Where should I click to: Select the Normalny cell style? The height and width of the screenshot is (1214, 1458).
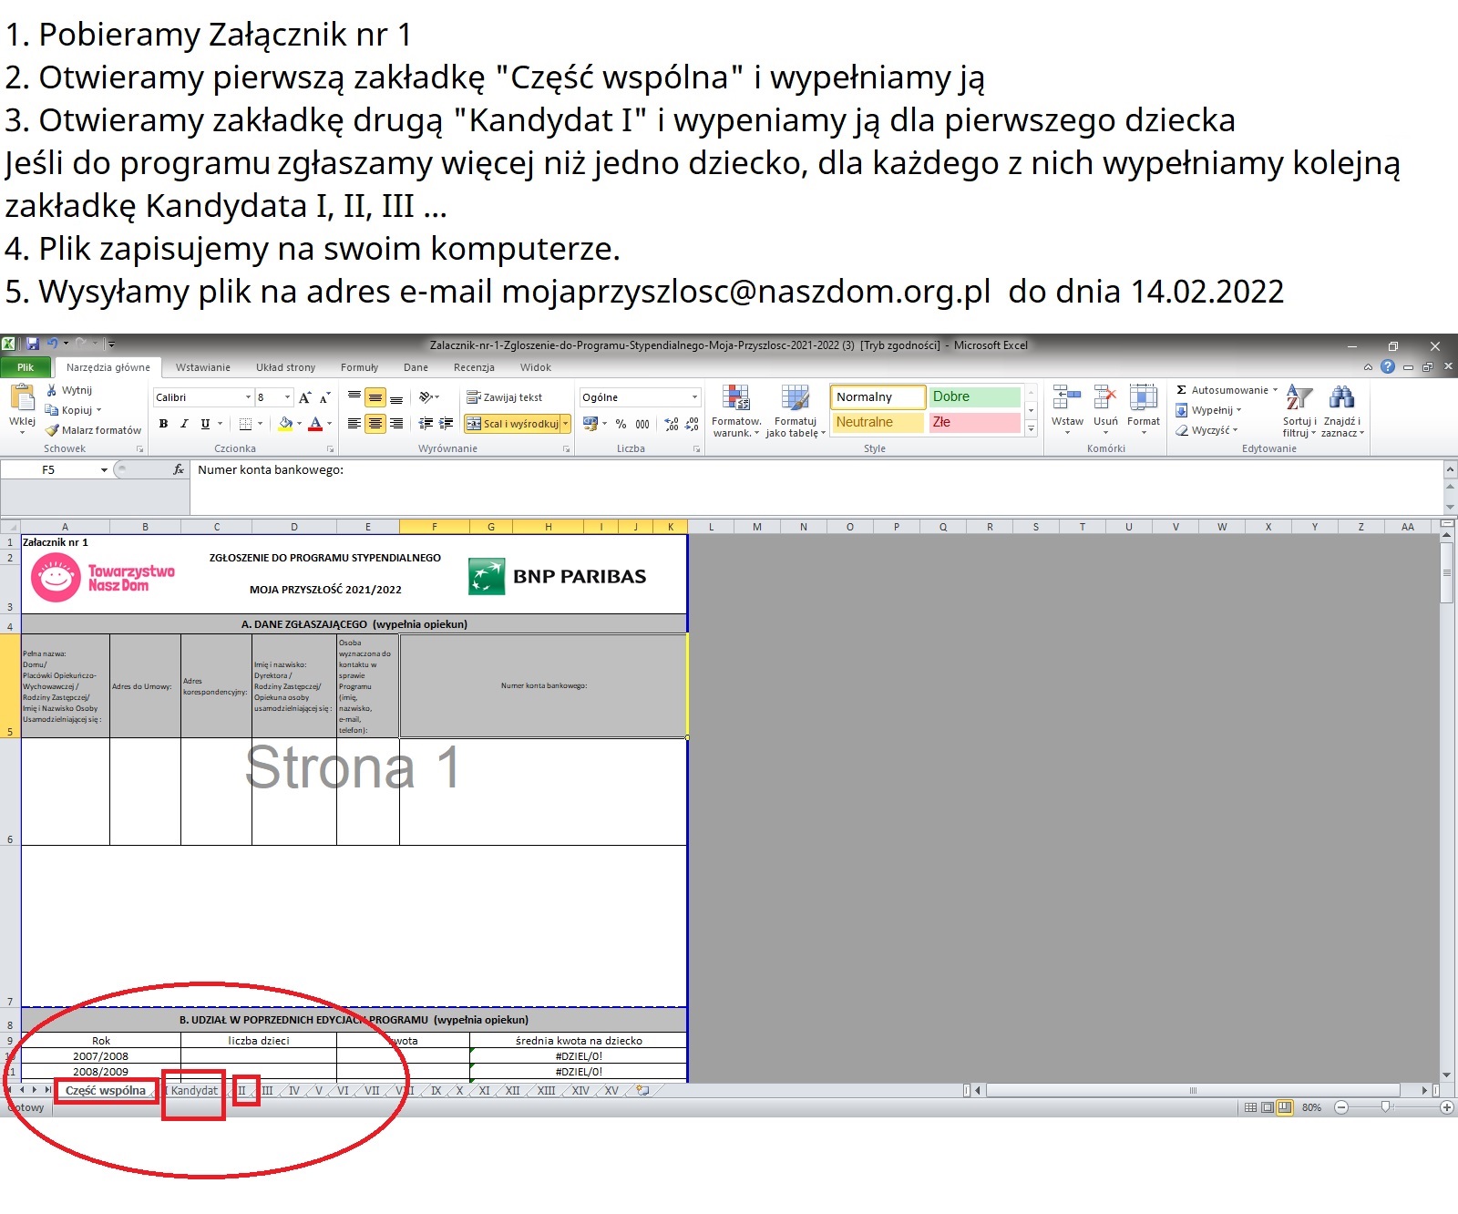pyautogui.click(x=878, y=397)
